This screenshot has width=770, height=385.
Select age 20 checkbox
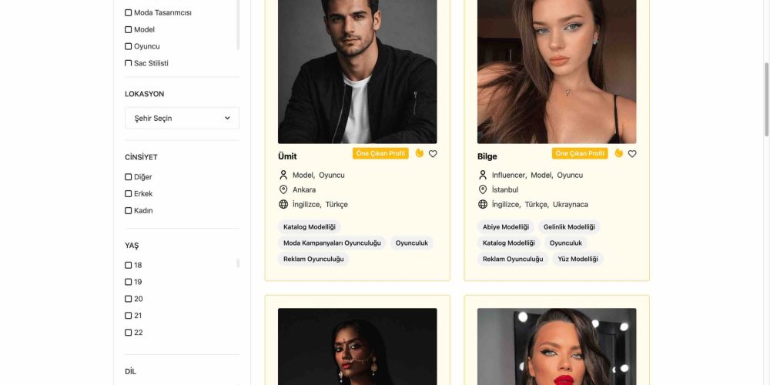coord(129,299)
